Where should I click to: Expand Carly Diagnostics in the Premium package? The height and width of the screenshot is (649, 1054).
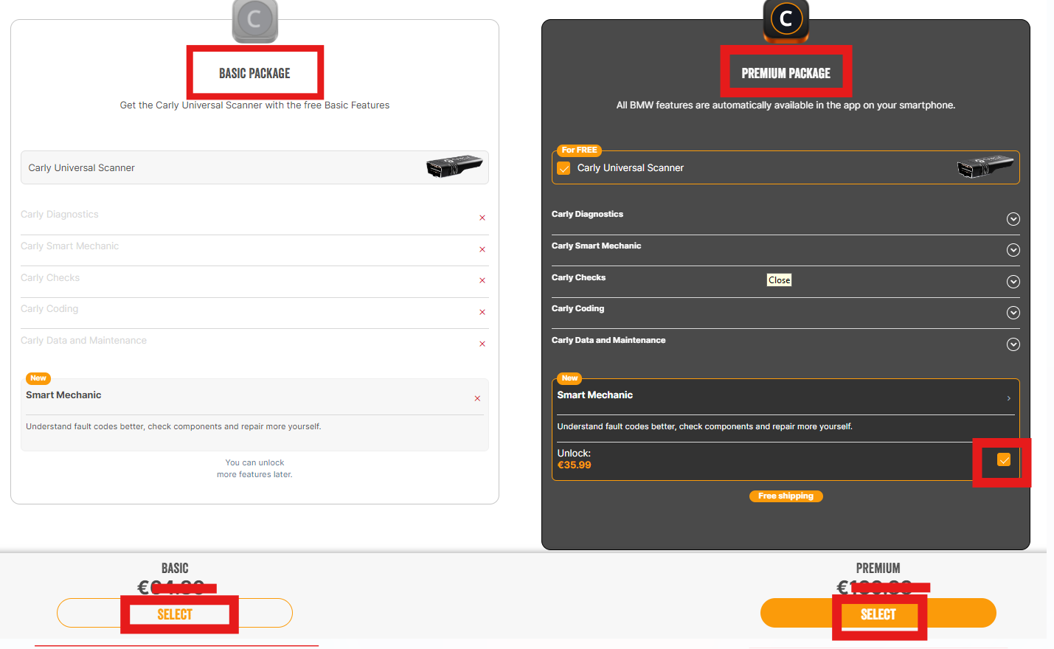[x=1013, y=219]
